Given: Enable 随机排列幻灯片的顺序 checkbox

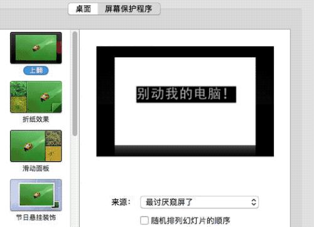Looking at the screenshot, I should click(144, 221).
